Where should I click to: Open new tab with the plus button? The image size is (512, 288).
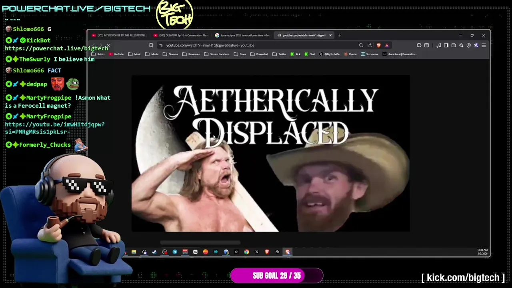point(340,35)
